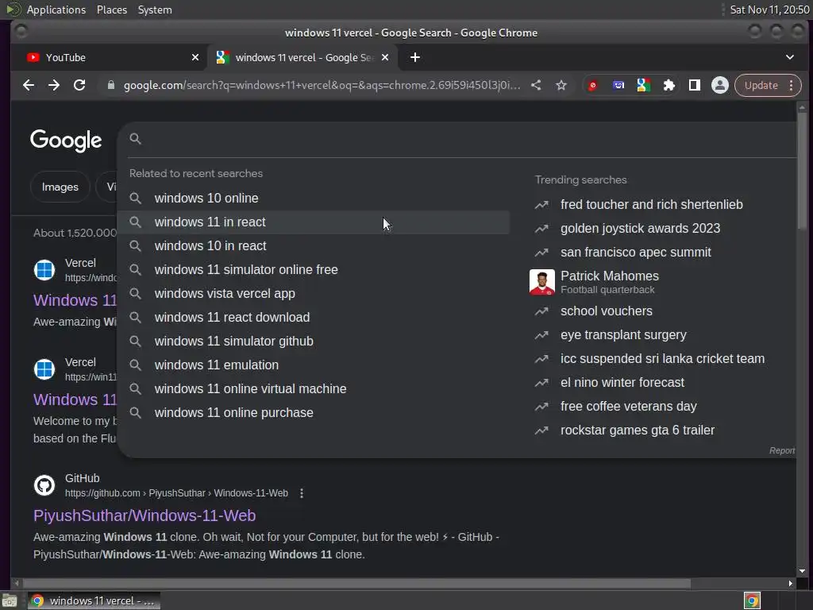
Task: Choose suggestion windows vista vercel app
Action: tap(313, 294)
